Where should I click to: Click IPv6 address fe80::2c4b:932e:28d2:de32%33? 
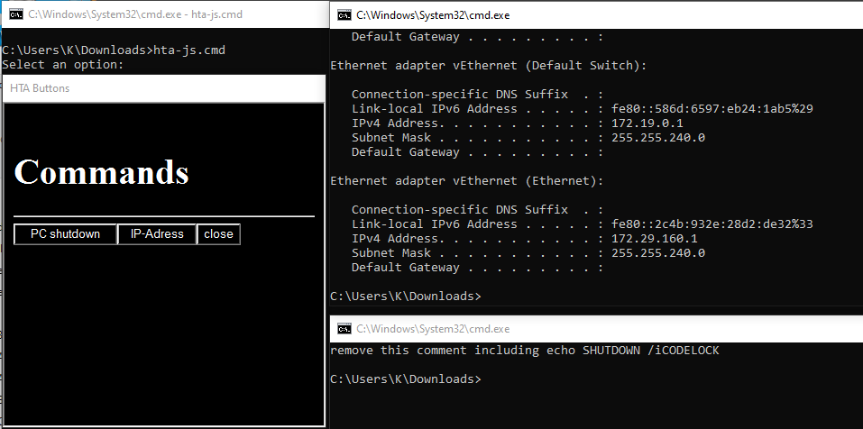tap(712, 224)
